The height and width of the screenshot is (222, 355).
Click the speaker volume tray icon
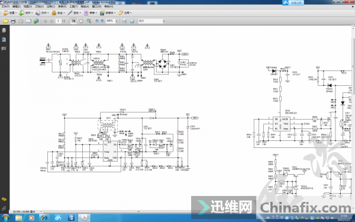point(333,218)
